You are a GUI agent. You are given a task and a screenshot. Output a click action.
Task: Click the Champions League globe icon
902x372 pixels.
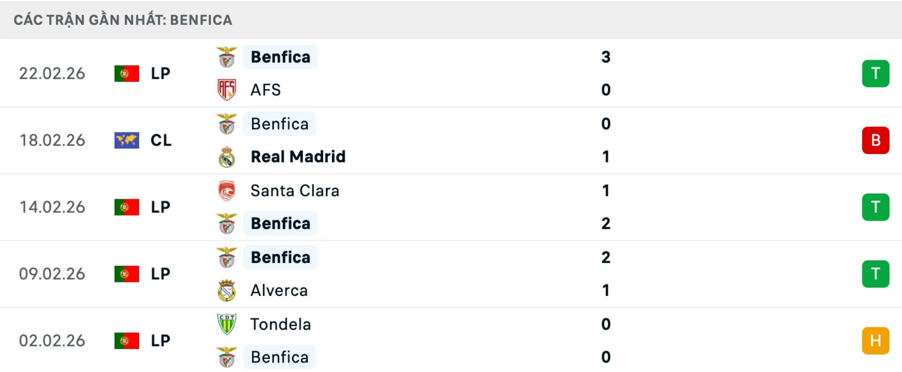125,140
